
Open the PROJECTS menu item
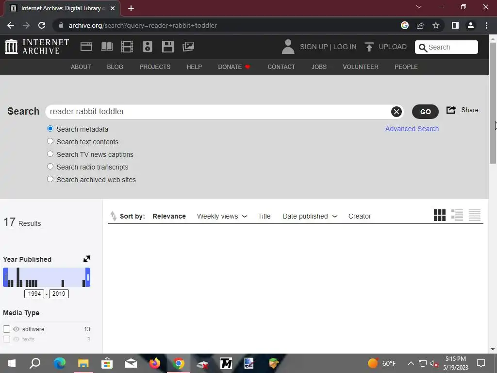click(x=155, y=67)
